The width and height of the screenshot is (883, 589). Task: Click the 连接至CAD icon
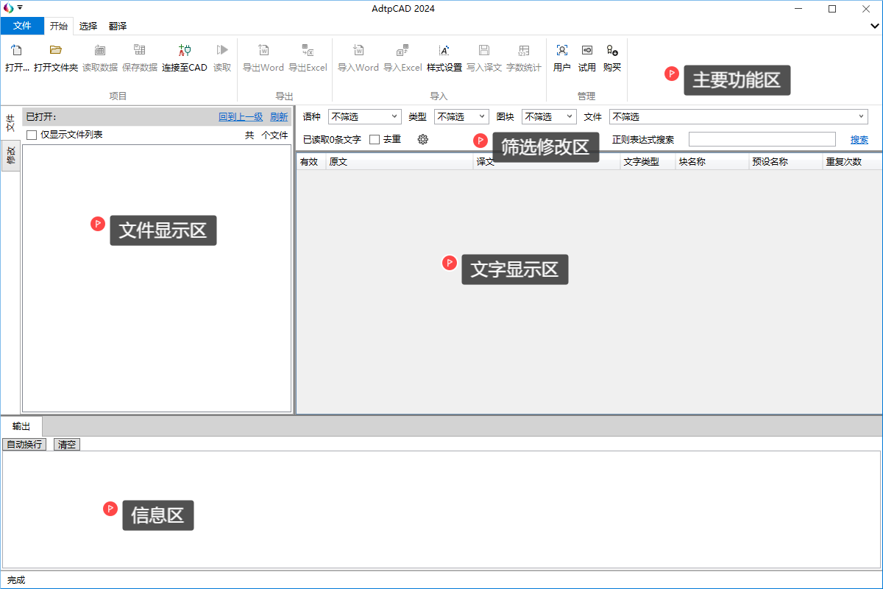[185, 51]
